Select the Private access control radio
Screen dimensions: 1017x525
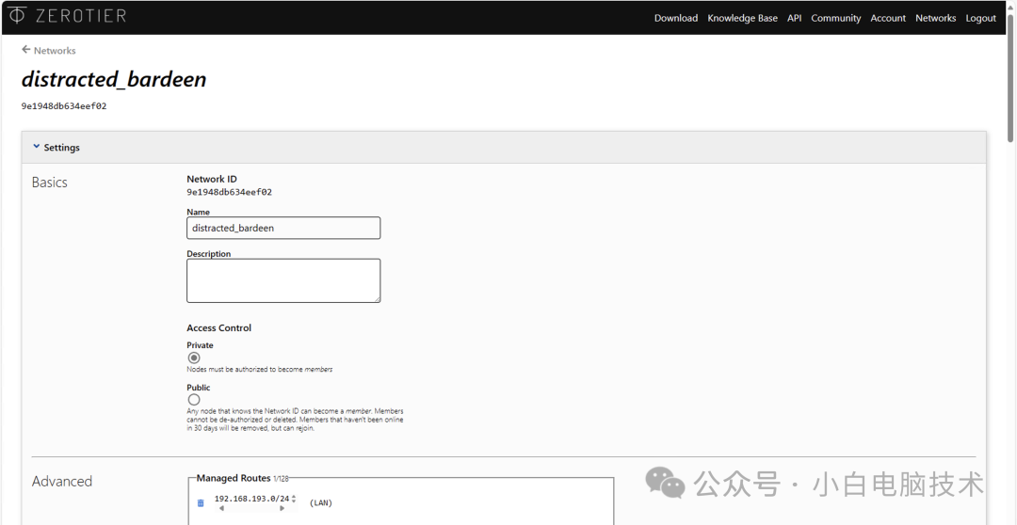pyautogui.click(x=193, y=358)
